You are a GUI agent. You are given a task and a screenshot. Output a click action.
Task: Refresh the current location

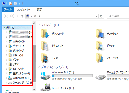pyautogui.click(x=101, y=16)
